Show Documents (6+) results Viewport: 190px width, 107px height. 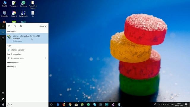(13, 62)
